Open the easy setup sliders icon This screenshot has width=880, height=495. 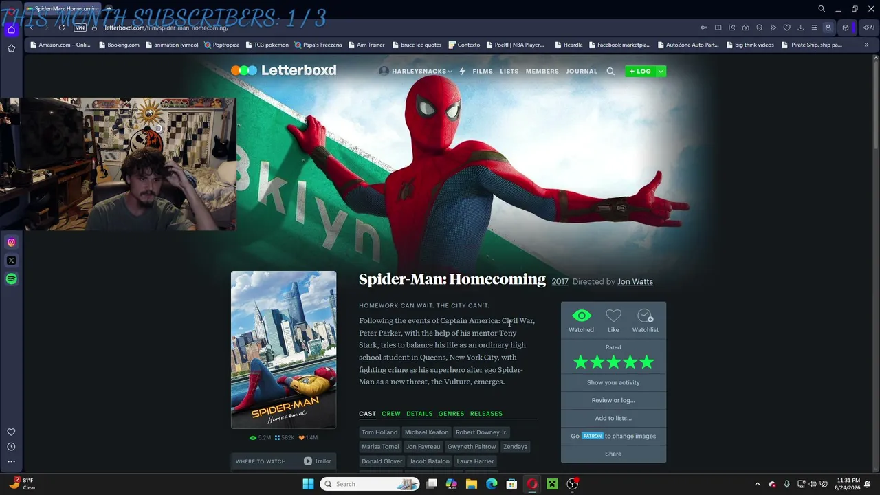coord(814,27)
